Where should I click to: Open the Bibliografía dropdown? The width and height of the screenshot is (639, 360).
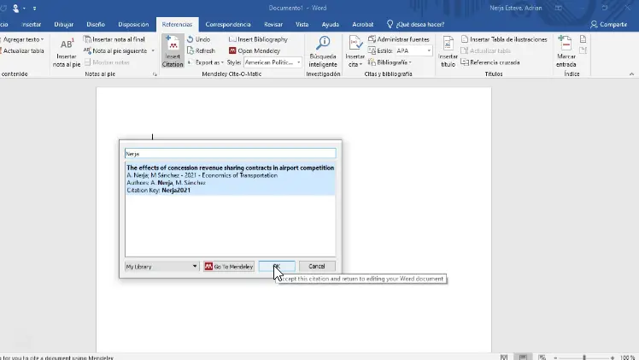[x=390, y=62]
